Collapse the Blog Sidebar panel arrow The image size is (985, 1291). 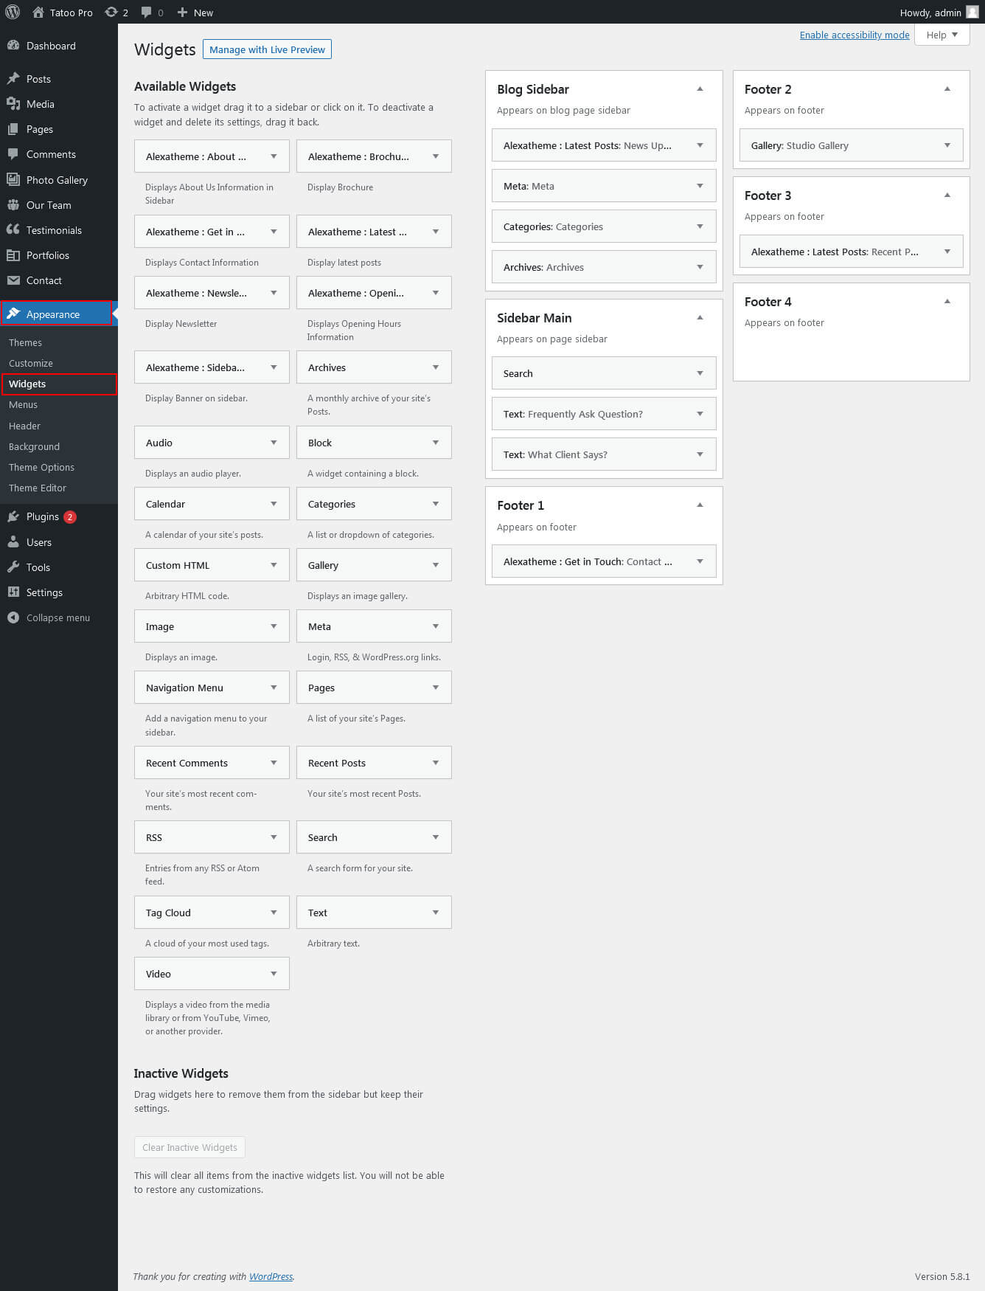click(x=700, y=89)
